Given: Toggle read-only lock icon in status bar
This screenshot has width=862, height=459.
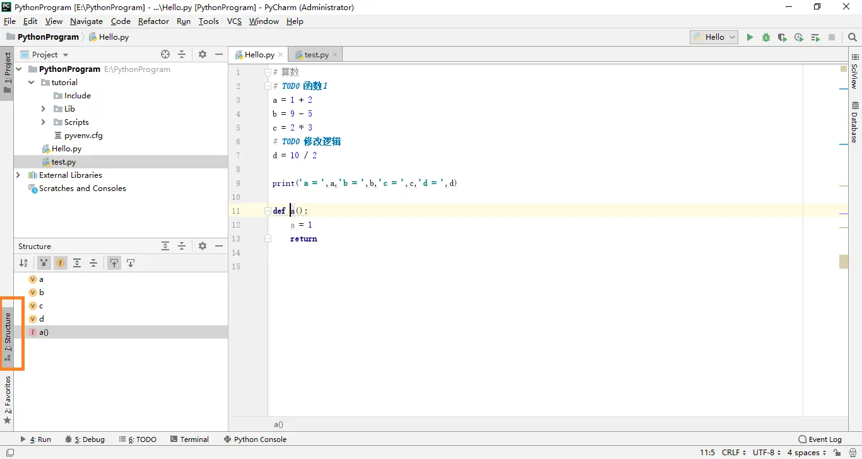Looking at the screenshot, I should [x=837, y=453].
